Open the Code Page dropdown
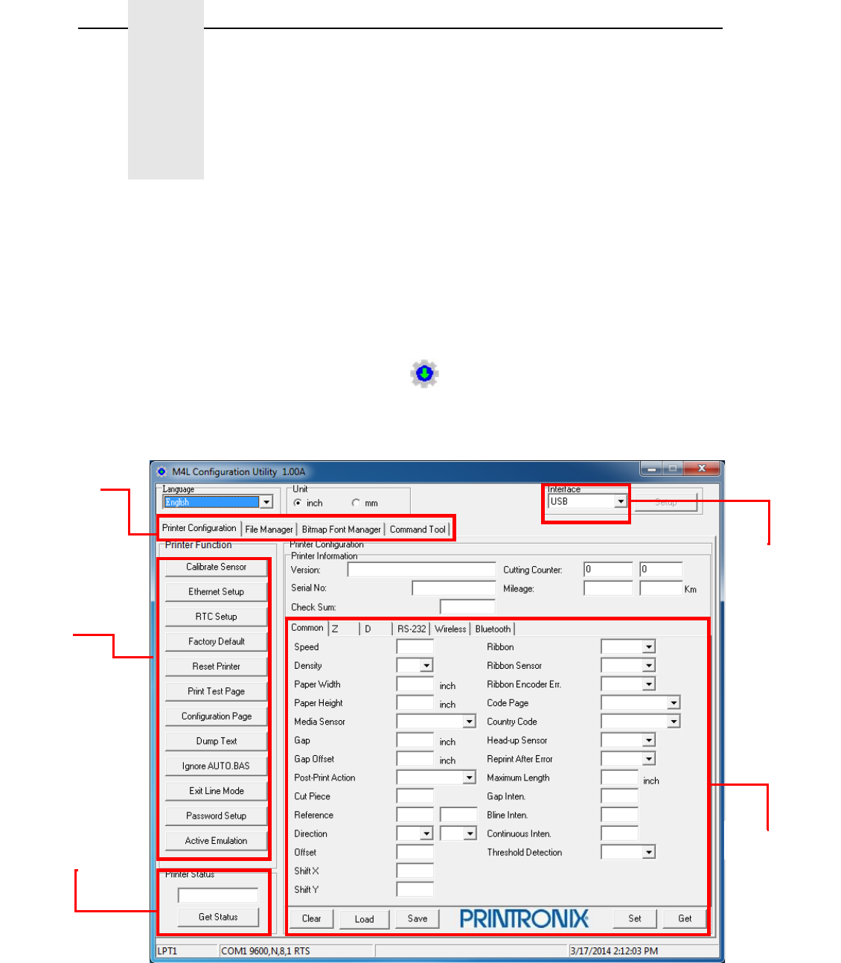Screen dimensions: 841x963 [x=674, y=703]
